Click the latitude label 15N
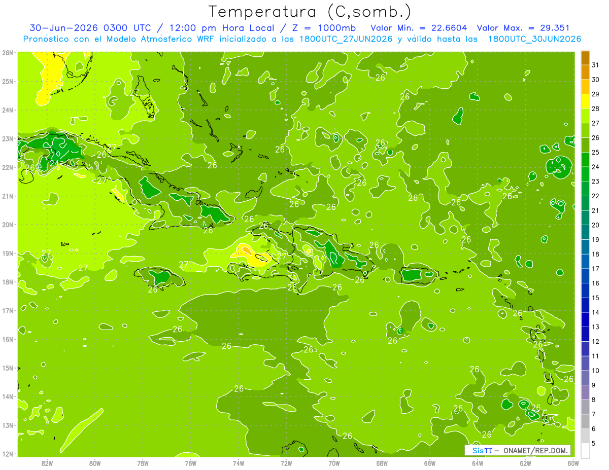The height and width of the screenshot is (470, 609). coord(8,368)
